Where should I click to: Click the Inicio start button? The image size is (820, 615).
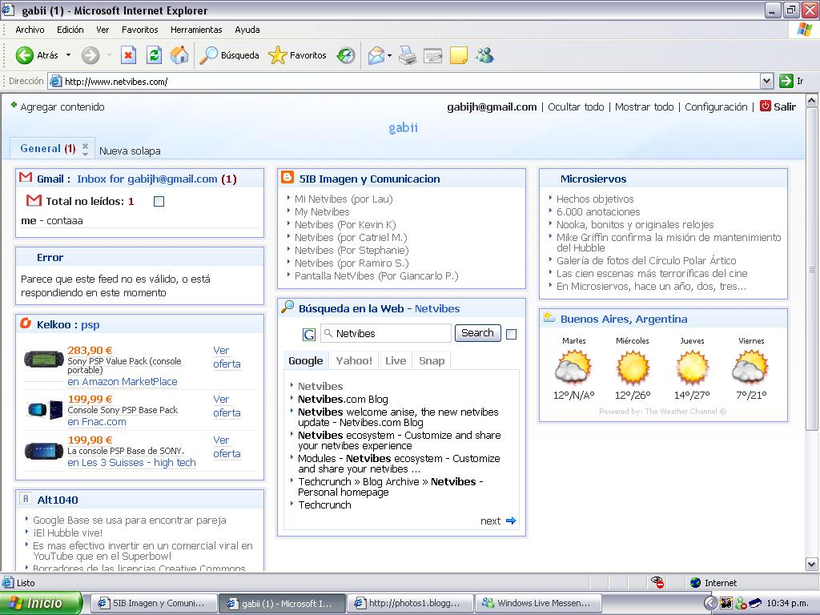[41, 603]
